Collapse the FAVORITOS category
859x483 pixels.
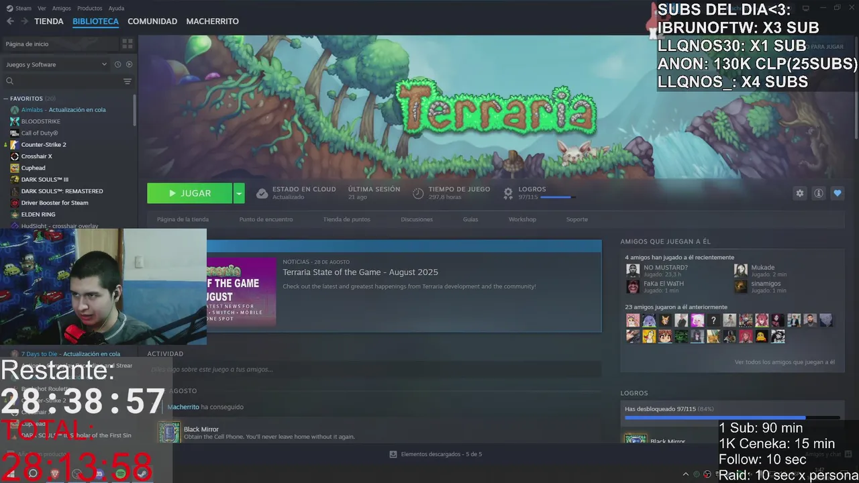click(5, 99)
